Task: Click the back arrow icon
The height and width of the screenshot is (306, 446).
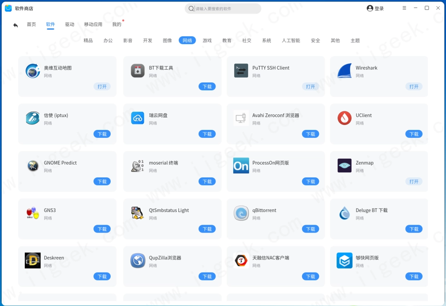Action: (x=15, y=25)
